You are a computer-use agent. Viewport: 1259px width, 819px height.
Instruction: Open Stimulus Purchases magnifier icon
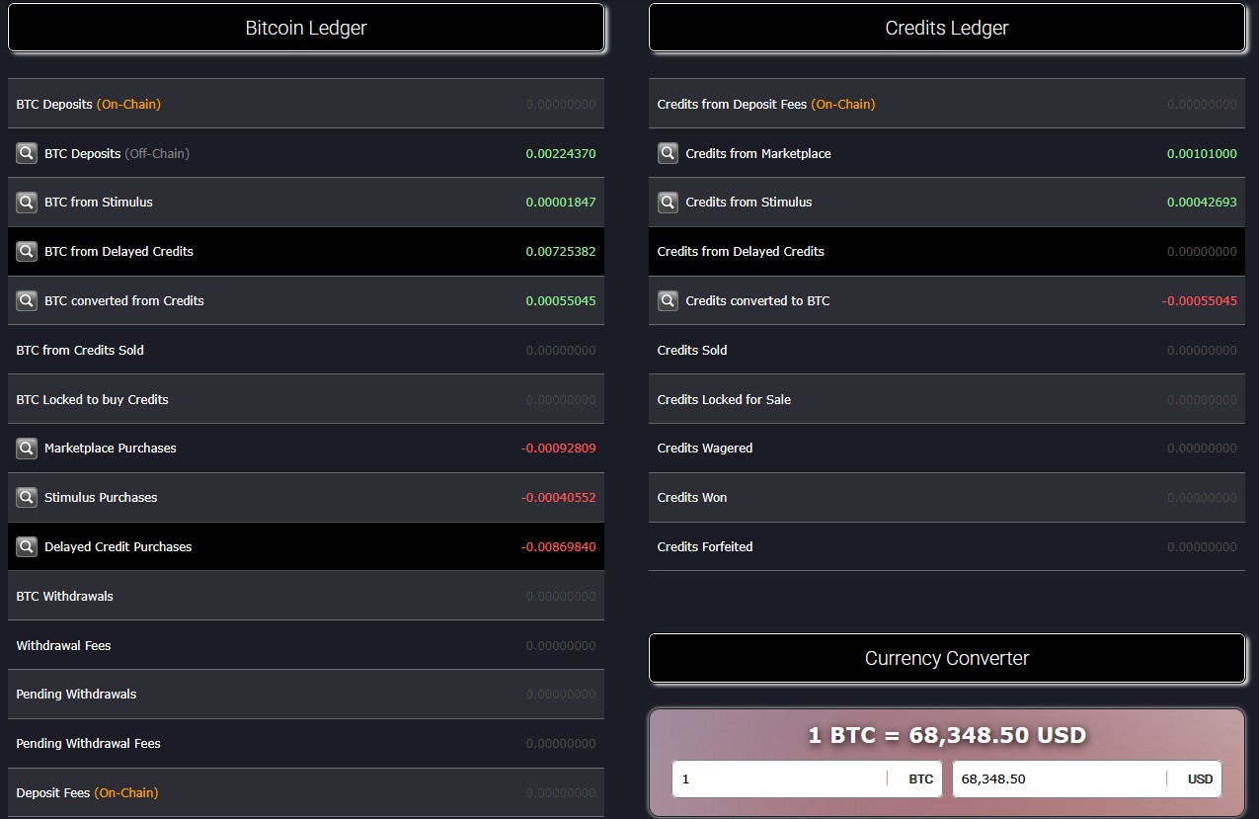click(x=27, y=498)
